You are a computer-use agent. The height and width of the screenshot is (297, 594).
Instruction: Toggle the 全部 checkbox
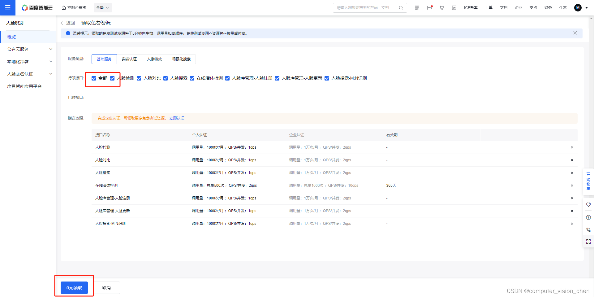94,78
